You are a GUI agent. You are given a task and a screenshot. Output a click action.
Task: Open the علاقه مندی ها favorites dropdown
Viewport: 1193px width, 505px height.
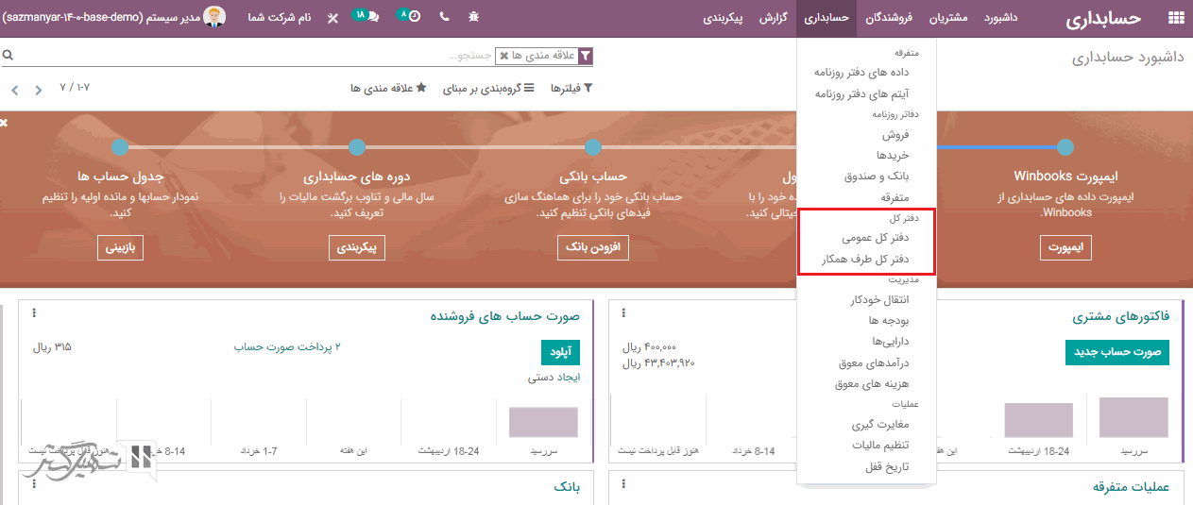388,88
